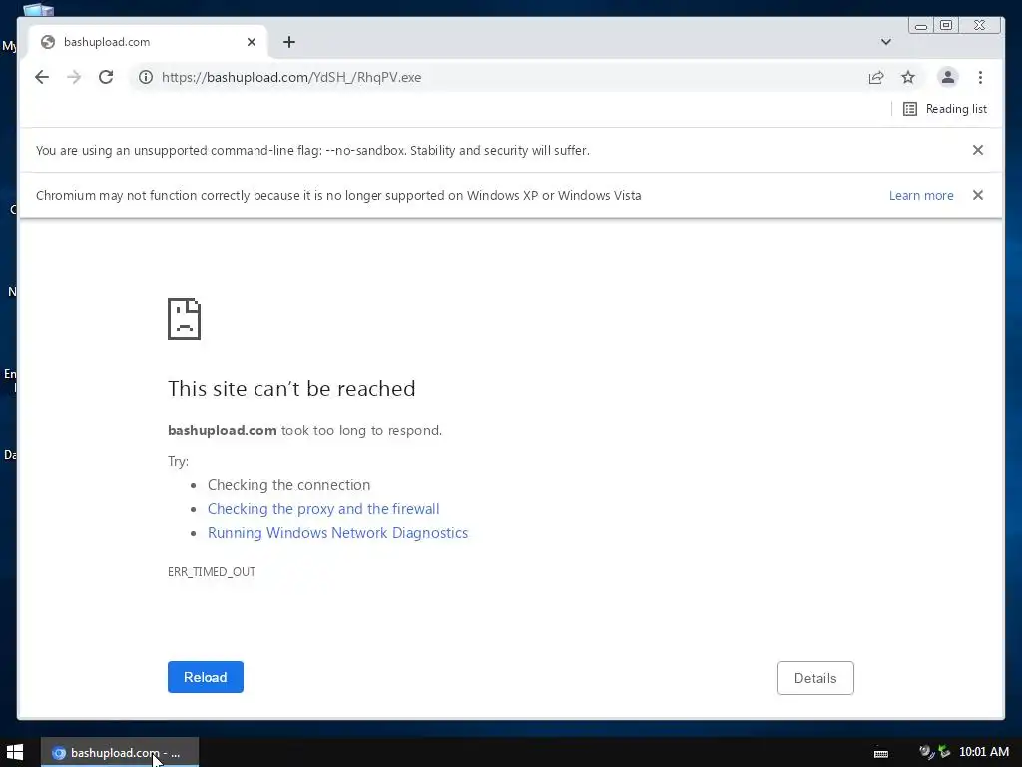The height and width of the screenshot is (767, 1022).
Task: Close the bashupload.com tab
Action: pos(252,42)
